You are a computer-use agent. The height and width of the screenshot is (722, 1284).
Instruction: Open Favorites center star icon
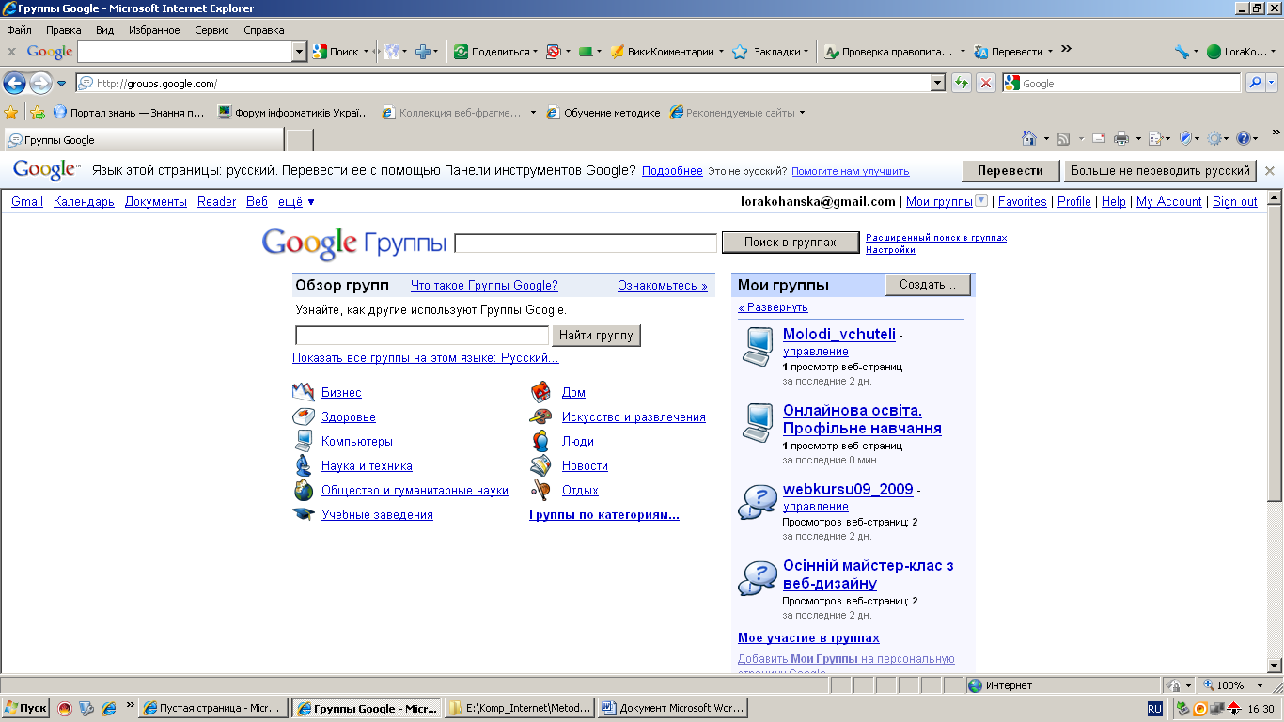click(11, 113)
